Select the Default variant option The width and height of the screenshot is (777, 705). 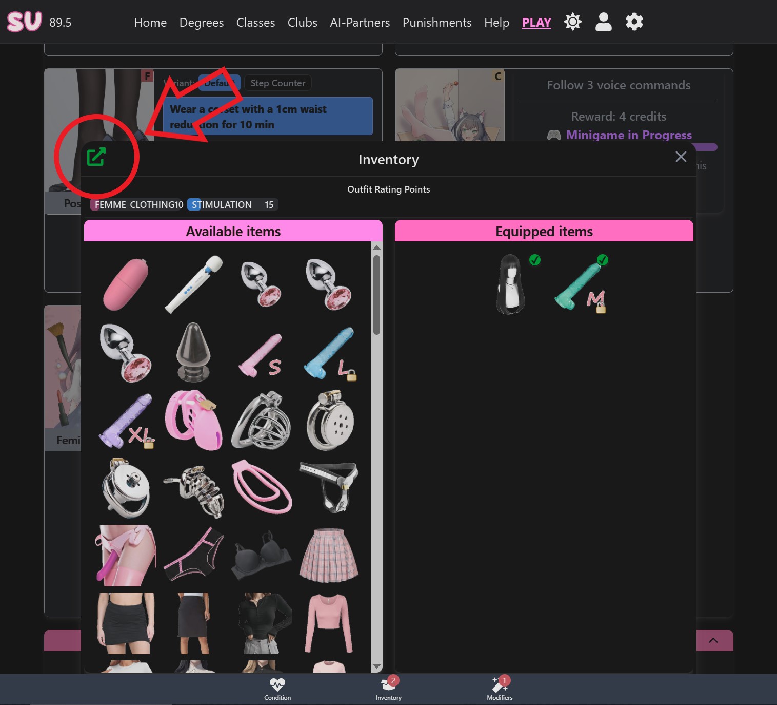coord(219,83)
